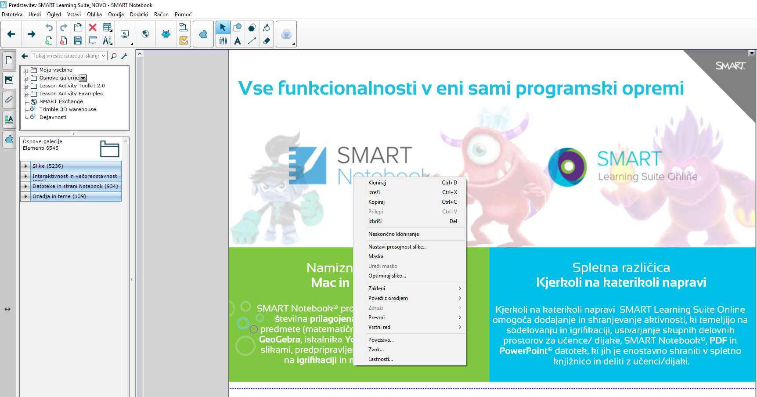Open the Add-ons puzzle piece in toolbar
The width and height of the screenshot is (757, 397).
point(203,34)
